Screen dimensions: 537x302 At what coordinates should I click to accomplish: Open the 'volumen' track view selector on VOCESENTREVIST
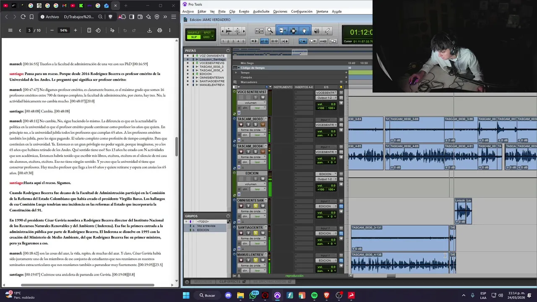[251, 103]
